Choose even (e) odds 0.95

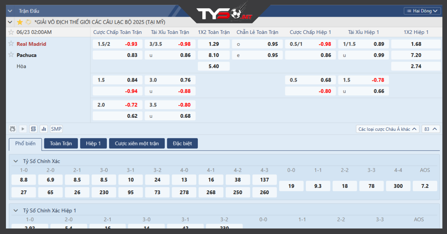click(257, 55)
